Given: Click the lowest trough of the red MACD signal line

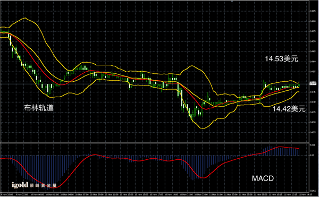Looking at the screenshot, I should (x=53, y=187).
